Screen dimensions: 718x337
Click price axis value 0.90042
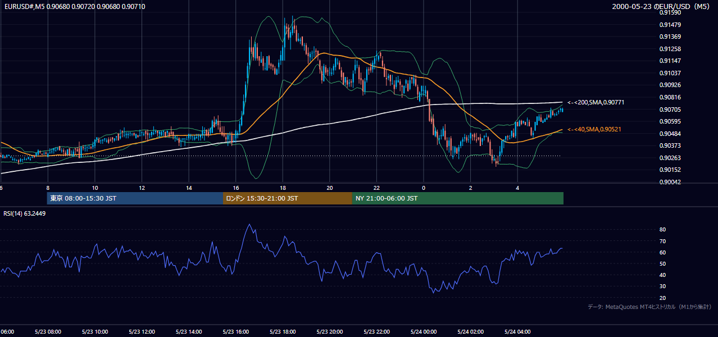tap(670, 182)
